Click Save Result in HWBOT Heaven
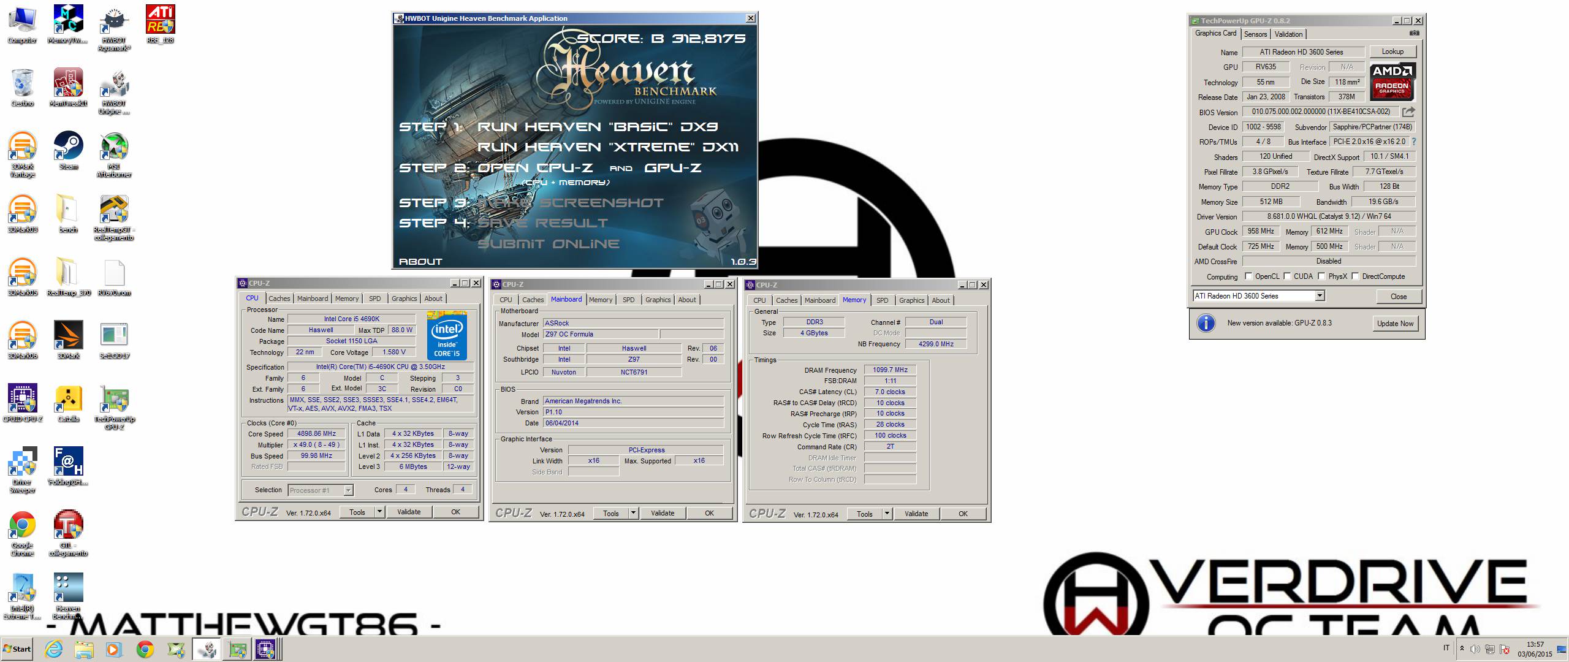The image size is (1569, 662). click(x=542, y=223)
